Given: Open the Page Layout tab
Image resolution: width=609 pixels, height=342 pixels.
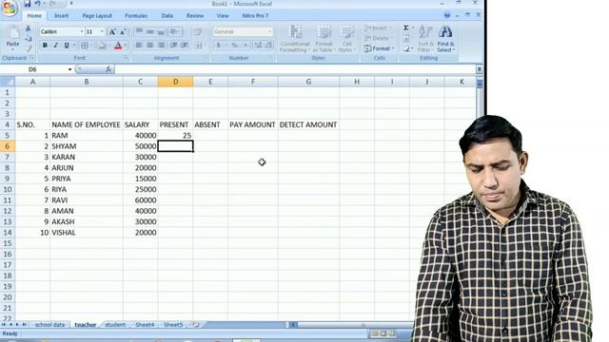Looking at the screenshot, I should [97, 16].
